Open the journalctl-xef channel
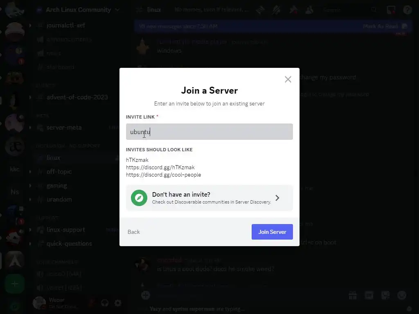Viewport: 419px width, 314px height. (66, 25)
